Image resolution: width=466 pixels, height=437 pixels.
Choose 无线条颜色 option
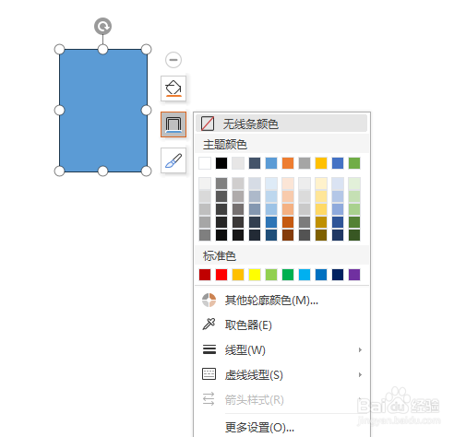[x=281, y=124]
